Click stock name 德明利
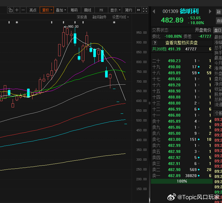 pyautogui.click(x=189, y=11)
